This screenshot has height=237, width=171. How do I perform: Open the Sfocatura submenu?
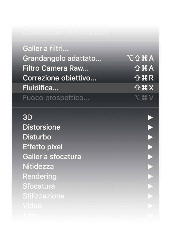(x=39, y=186)
